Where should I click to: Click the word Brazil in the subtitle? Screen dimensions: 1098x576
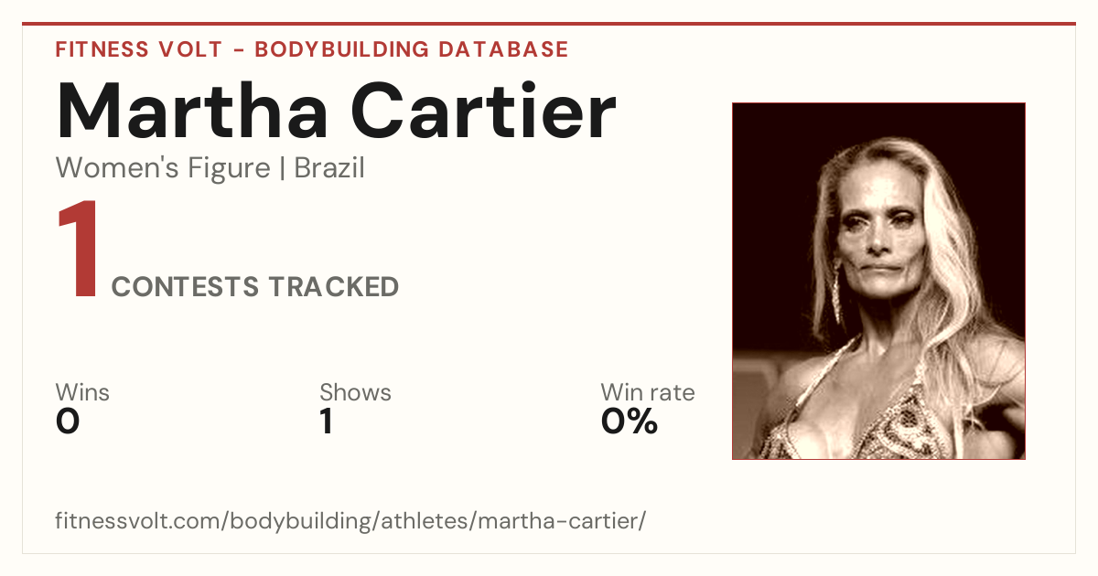coord(329,169)
